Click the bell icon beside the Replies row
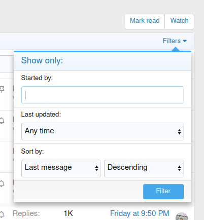 pos(2,214)
